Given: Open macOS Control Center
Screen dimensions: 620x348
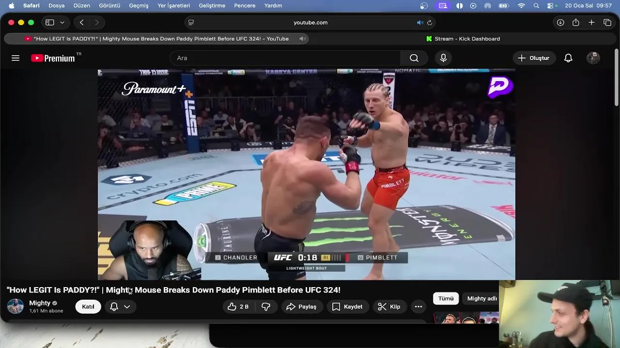Looking at the screenshot, I should tap(551, 6).
